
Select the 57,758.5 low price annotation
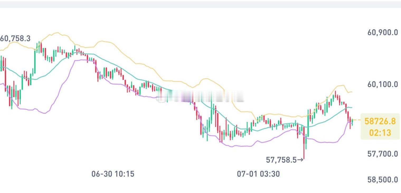pyautogui.click(x=281, y=160)
